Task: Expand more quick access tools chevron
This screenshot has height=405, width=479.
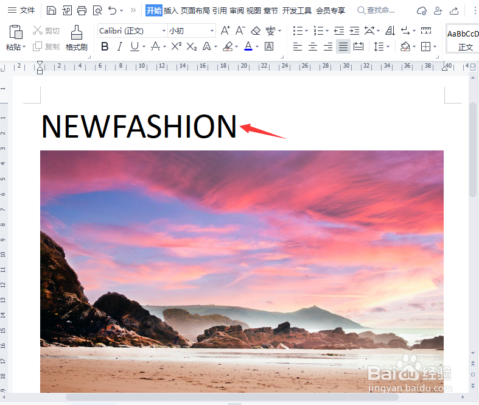Action: [x=133, y=10]
